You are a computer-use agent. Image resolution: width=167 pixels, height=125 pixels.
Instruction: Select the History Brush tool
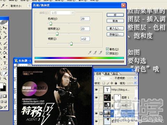coord(5,48)
